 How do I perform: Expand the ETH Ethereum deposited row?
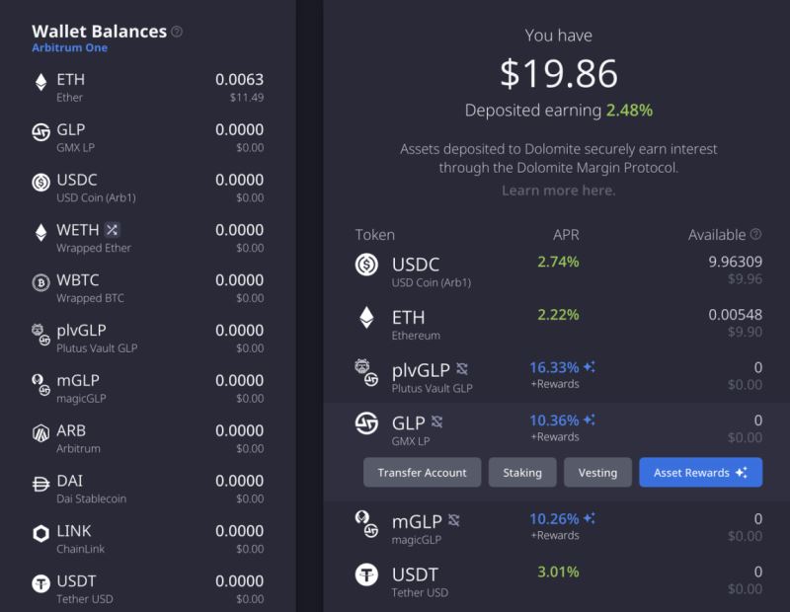558,321
